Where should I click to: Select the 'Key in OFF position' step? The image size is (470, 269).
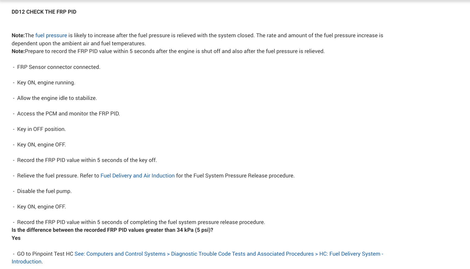coord(42,129)
